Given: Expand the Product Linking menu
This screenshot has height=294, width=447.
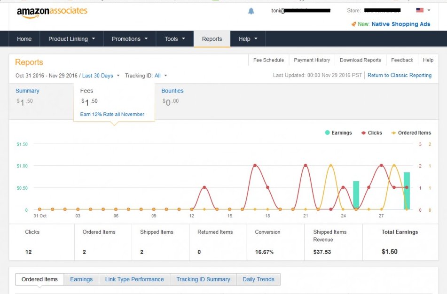Looking at the screenshot, I should click(x=71, y=39).
